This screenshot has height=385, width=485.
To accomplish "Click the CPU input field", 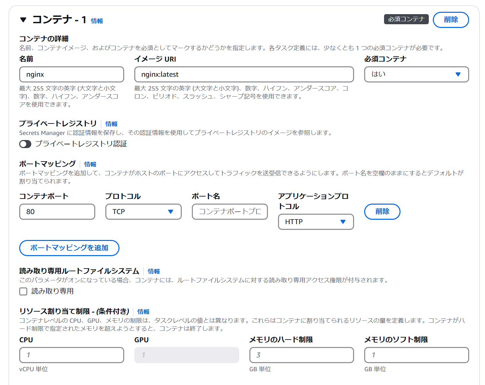I will coord(72,355).
